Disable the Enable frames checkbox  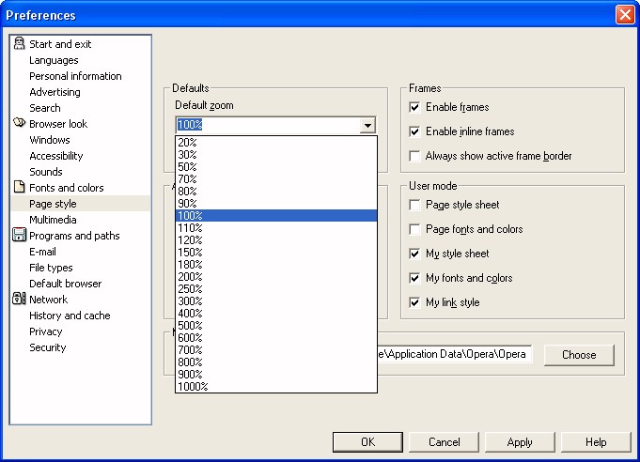click(414, 108)
